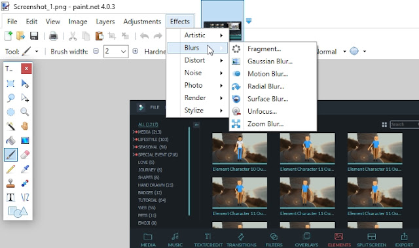Click the Open file folder icon
This screenshot has height=248, width=419.
(x=20, y=36)
